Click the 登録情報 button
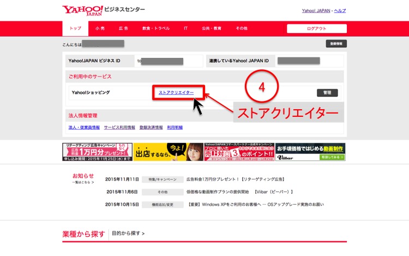The width and height of the screenshot is (409, 256). pyautogui.click(x=336, y=44)
